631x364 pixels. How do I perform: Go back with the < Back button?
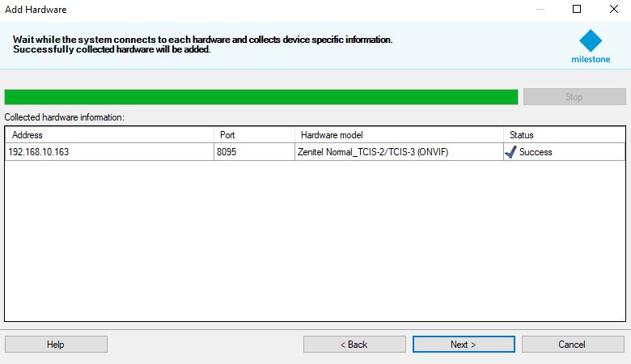(x=354, y=345)
